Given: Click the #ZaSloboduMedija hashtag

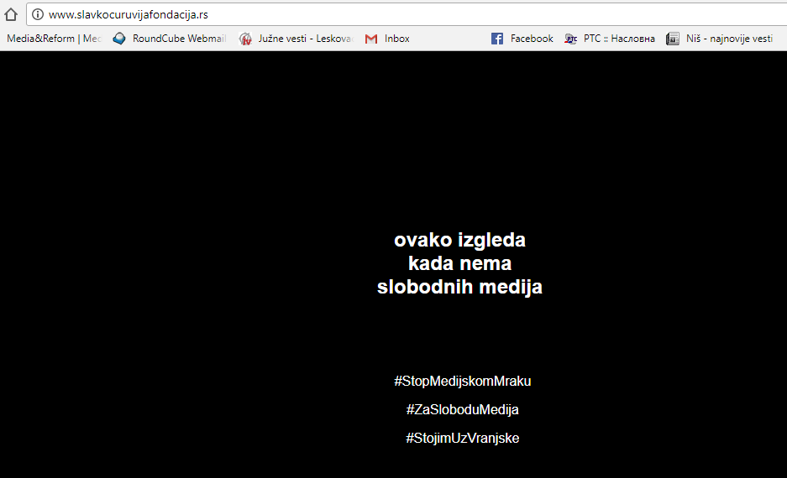Looking at the screenshot, I should click(463, 410).
